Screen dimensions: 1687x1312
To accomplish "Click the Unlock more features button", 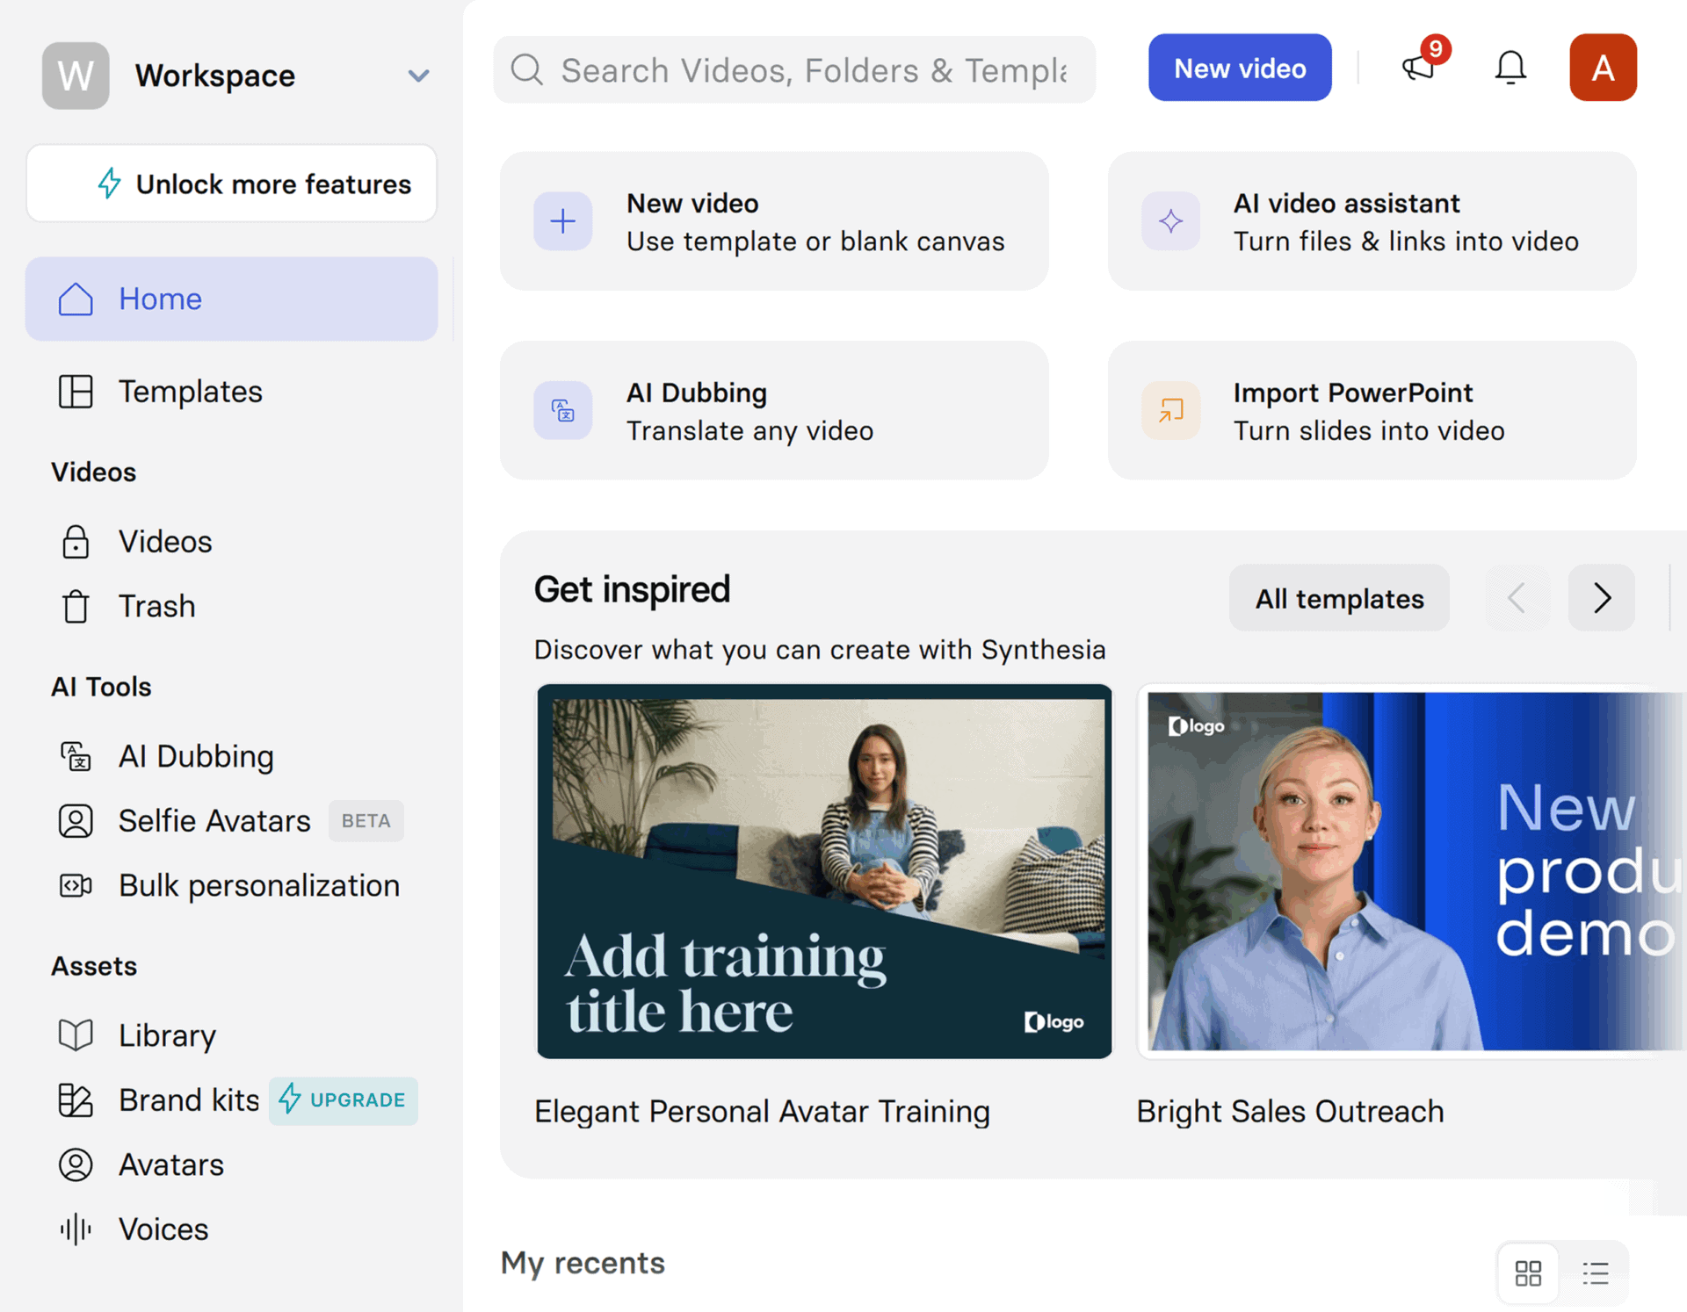I will pos(231,184).
